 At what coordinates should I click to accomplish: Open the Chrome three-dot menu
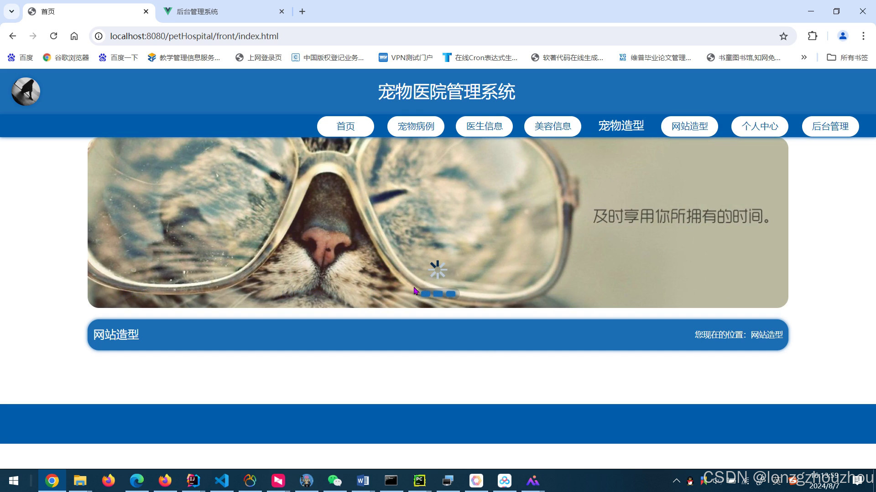pyautogui.click(x=863, y=36)
